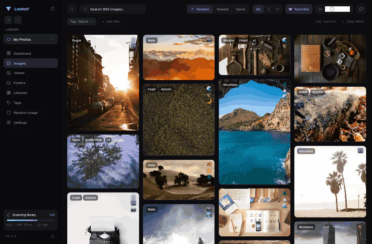Click star icon on sepia hills photo
372x244 pixels.
(209, 171)
